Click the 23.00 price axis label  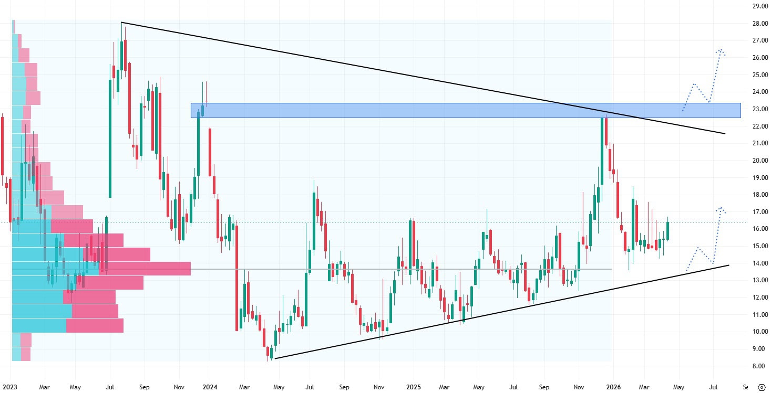[757, 109]
